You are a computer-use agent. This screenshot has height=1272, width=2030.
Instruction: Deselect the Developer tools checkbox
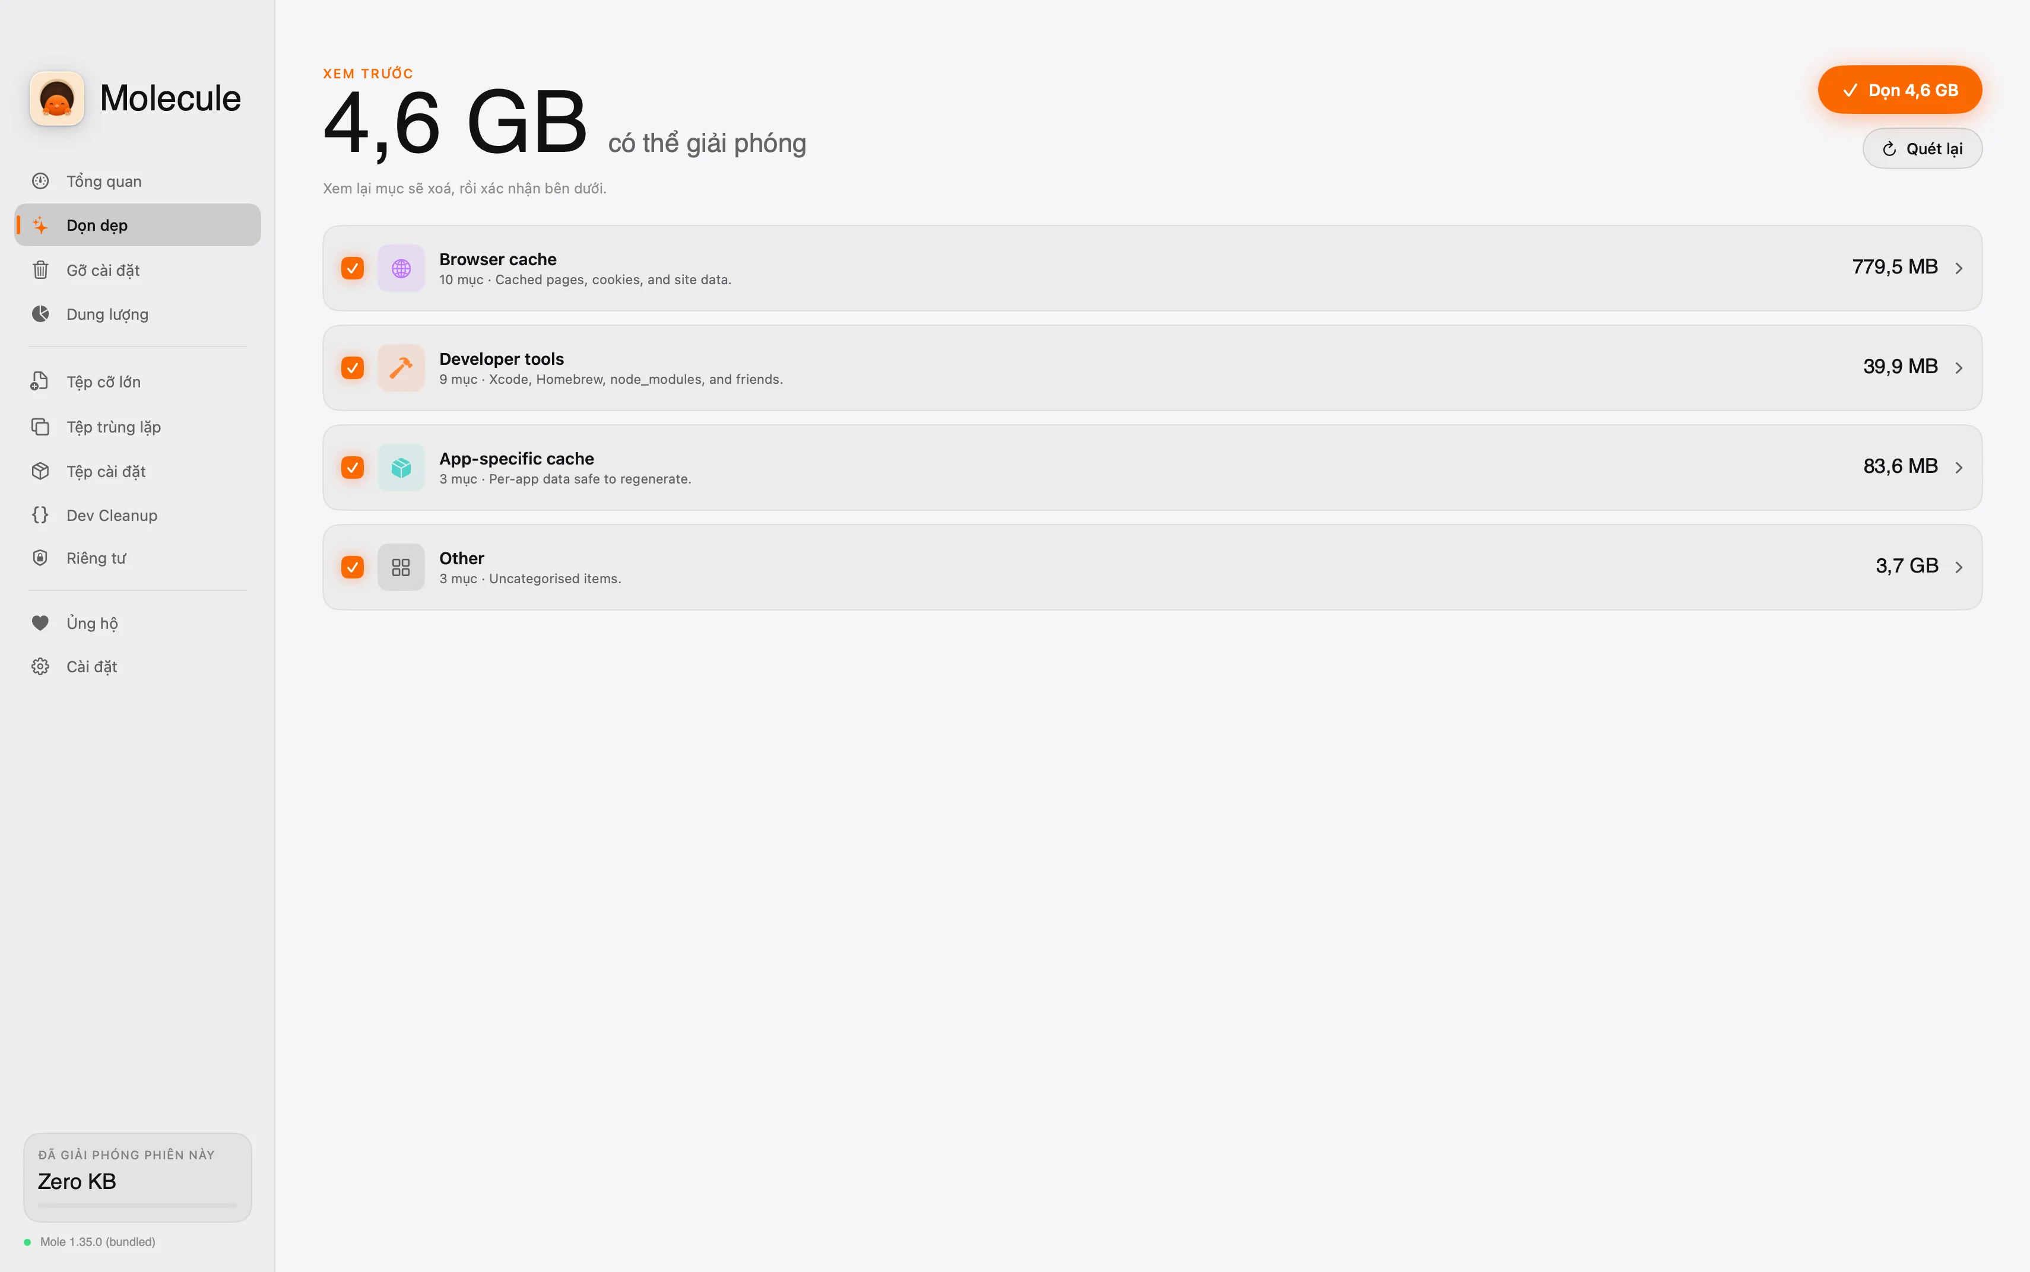pos(353,368)
